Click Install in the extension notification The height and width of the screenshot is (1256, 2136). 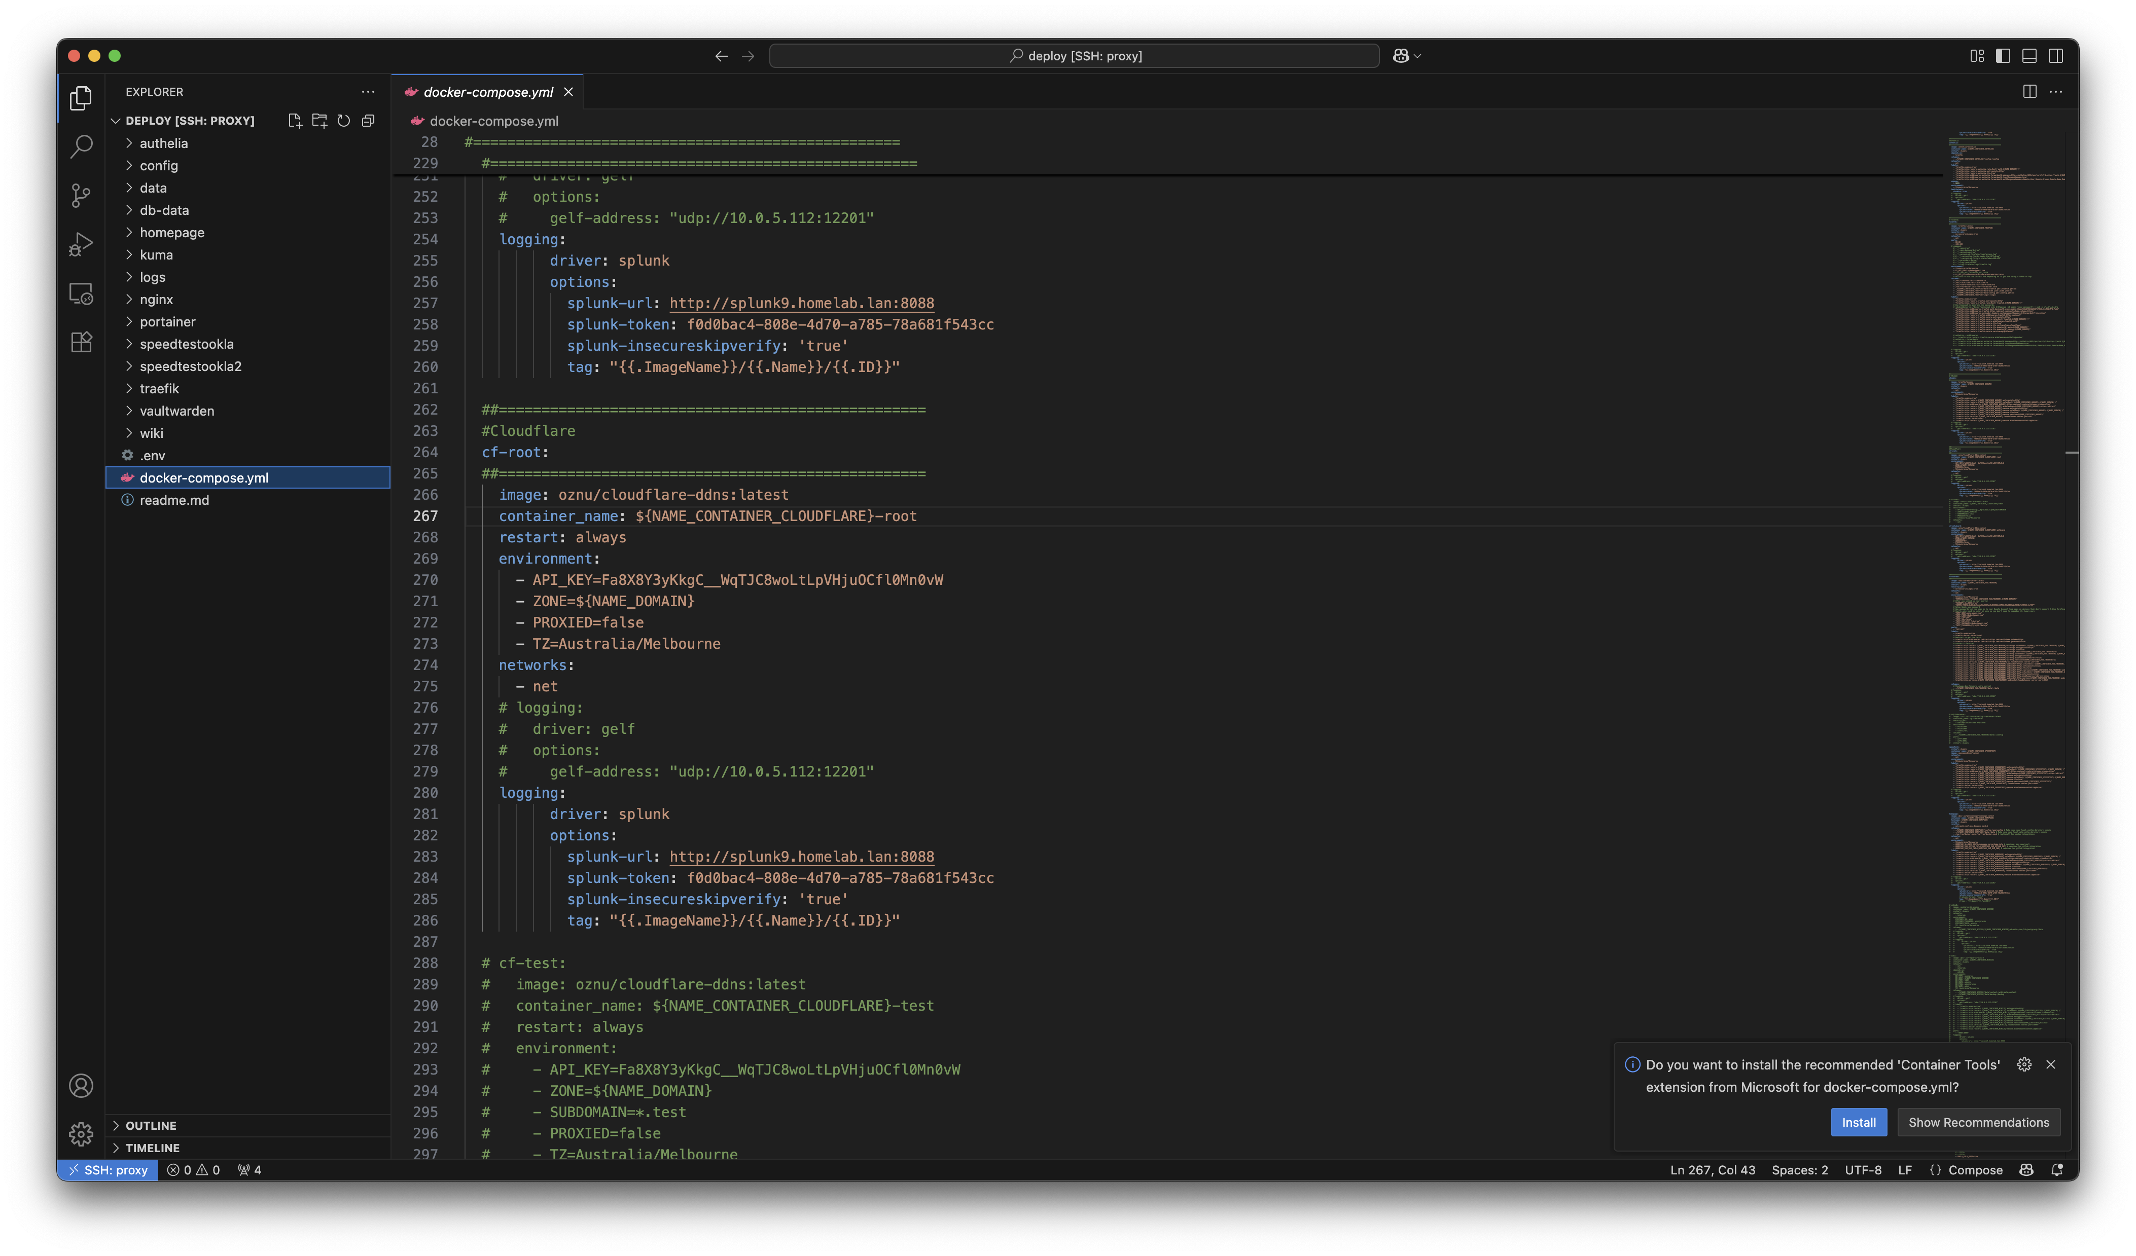point(1858,1122)
